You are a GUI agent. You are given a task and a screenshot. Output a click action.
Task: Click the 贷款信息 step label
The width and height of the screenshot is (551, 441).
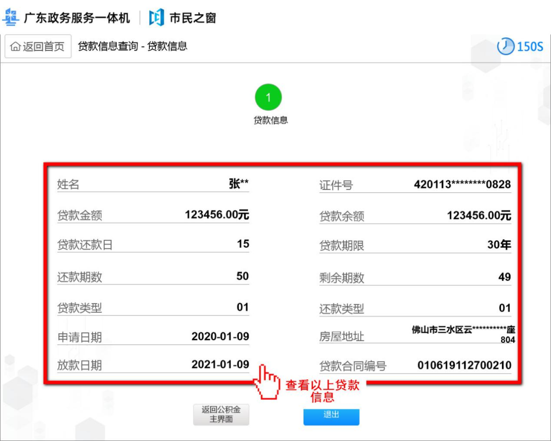click(x=270, y=120)
